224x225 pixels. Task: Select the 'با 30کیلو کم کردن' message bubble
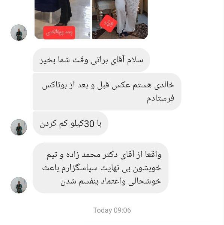click(71, 123)
